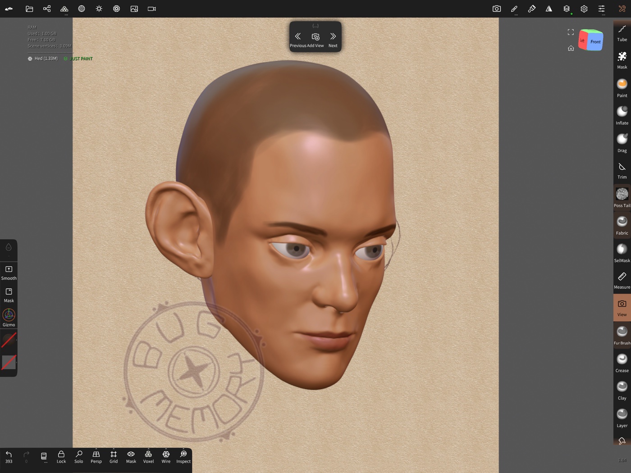Open the crossed Tools menu
Image resolution: width=631 pixels, height=473 pixels.
[x=622, y=9]
